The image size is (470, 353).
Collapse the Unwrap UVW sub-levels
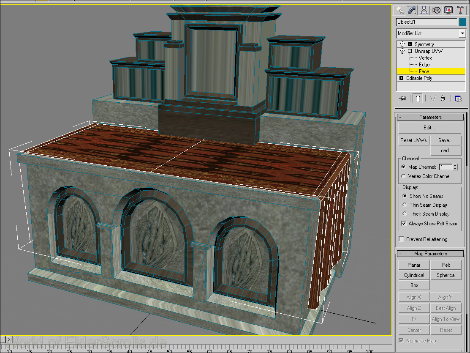pyautogui.click(x=410, y=51)
